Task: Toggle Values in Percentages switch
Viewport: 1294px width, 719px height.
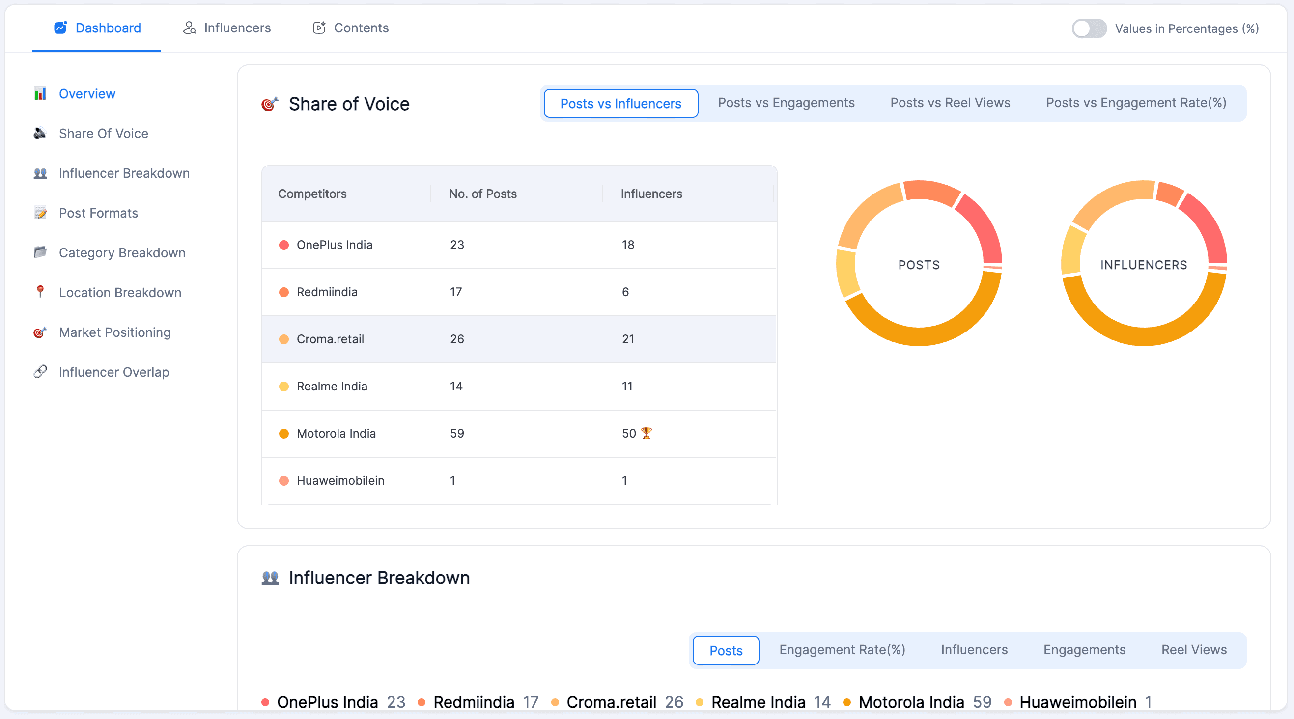Action: (1089, 28)
